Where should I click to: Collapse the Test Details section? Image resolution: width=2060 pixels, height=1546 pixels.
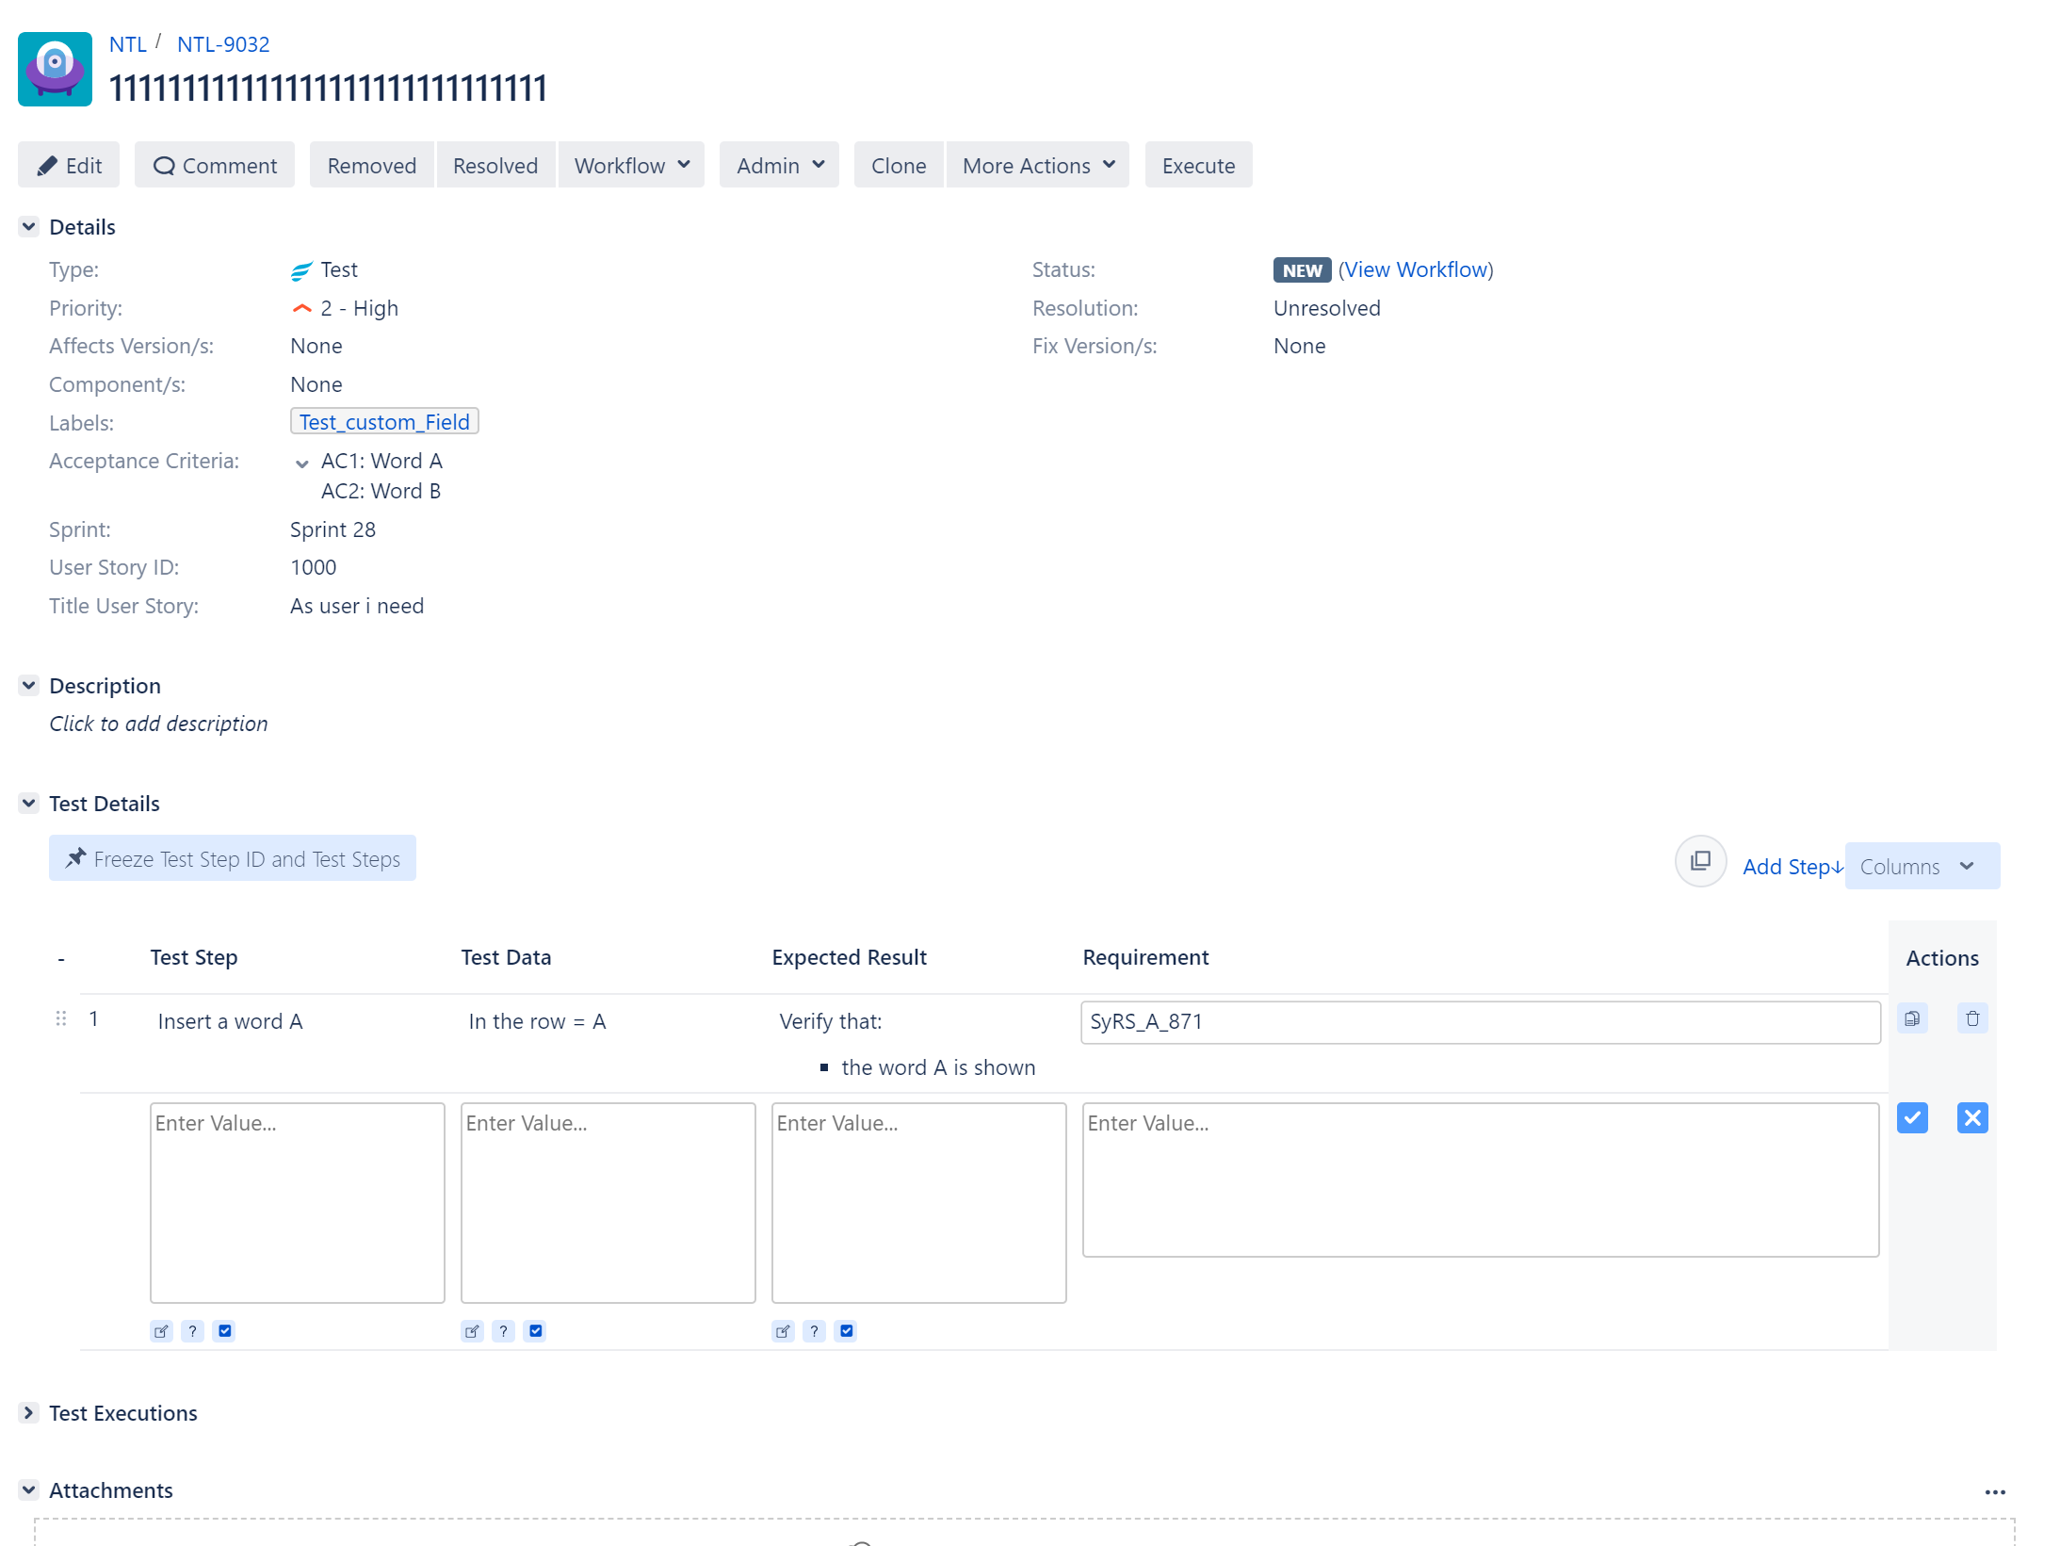click(29, 804)
